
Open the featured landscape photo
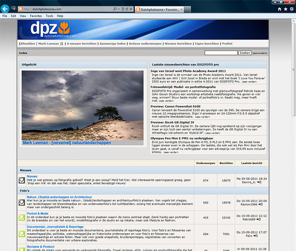click(x=82, y=106)
